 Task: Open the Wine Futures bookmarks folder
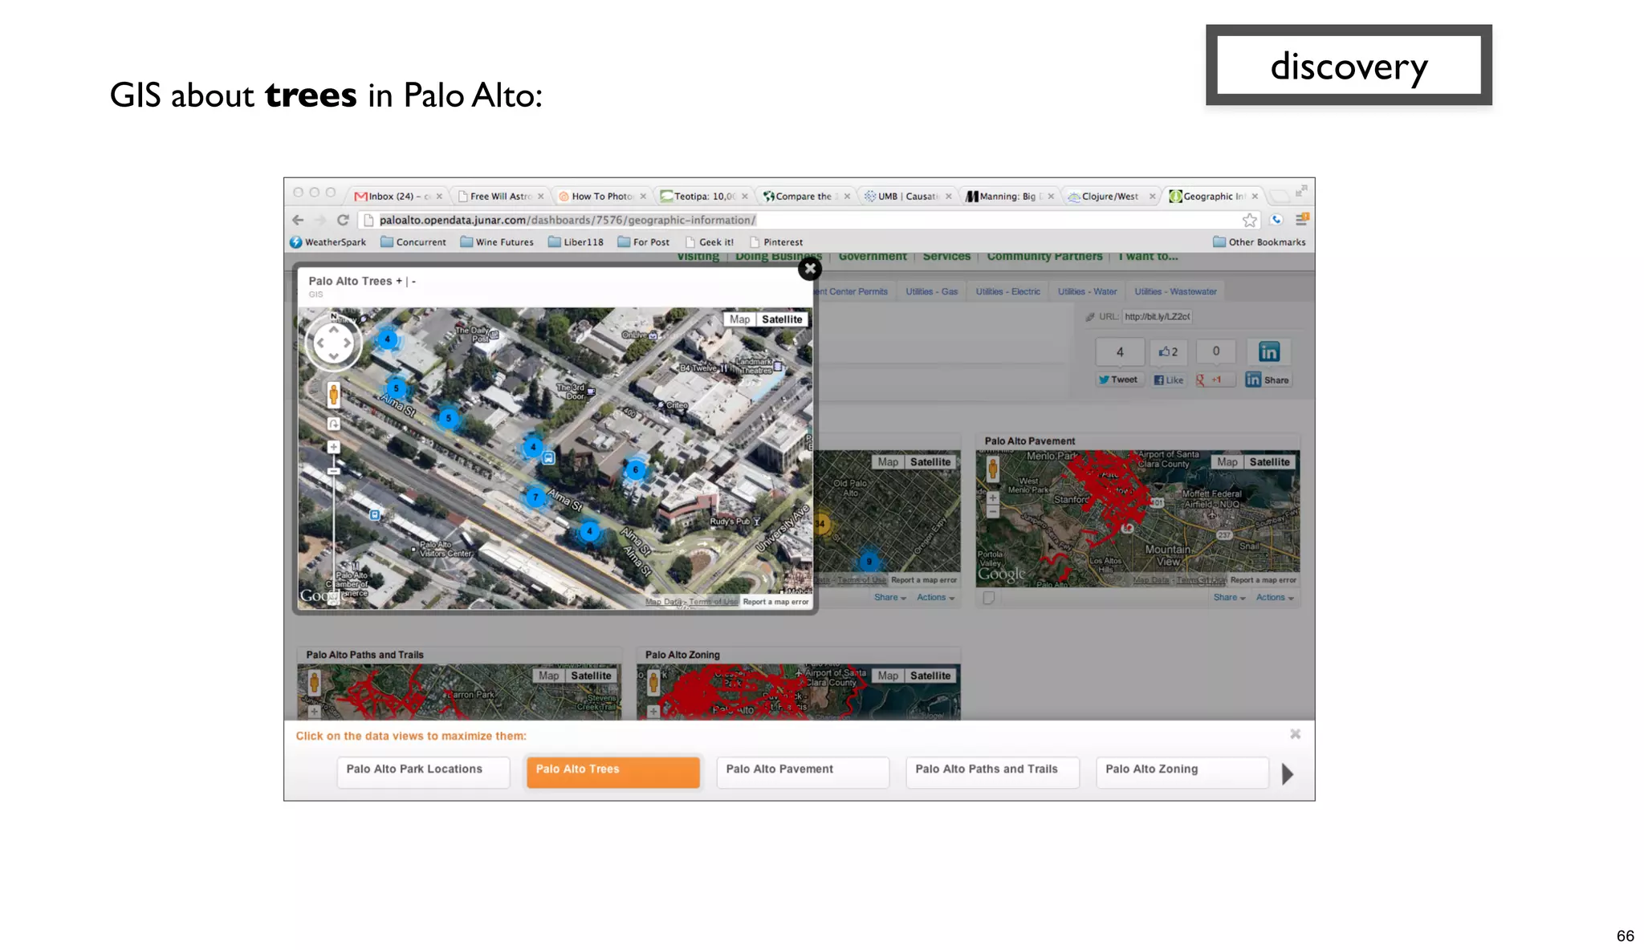tap(496, 242)
